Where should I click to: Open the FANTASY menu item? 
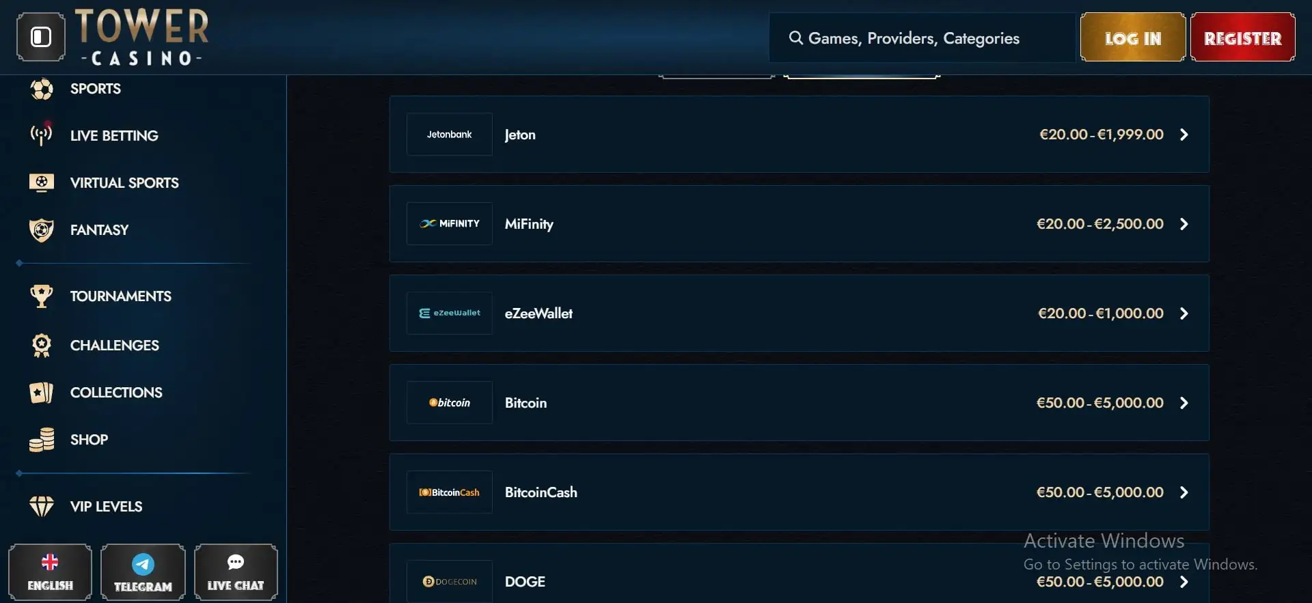click(x=99, y=230)
